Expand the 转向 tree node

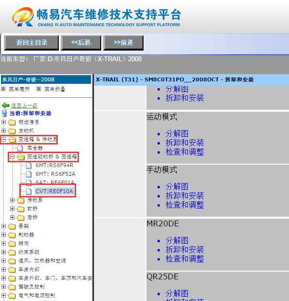(x=3, y=243)
